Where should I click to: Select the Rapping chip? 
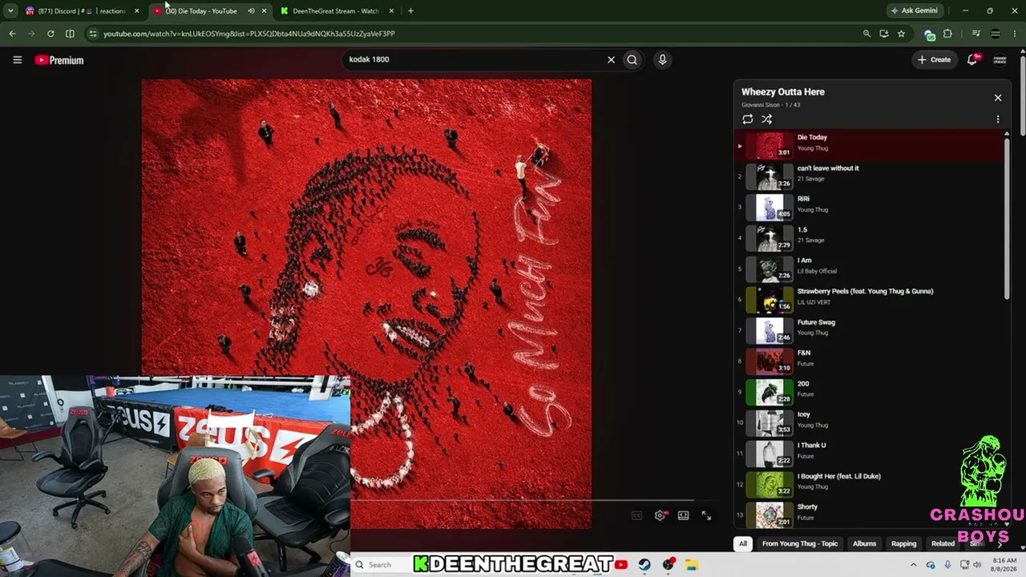coord(903,543)
